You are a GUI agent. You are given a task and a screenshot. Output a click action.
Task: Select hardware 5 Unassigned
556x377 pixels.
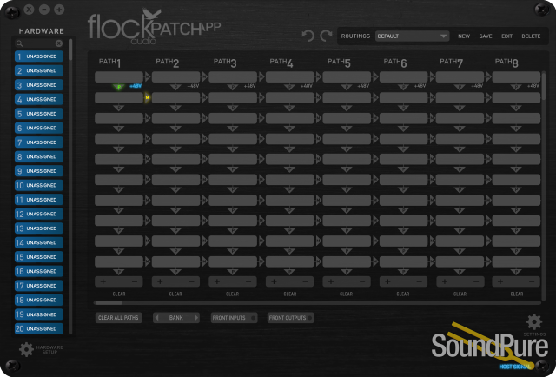coord(38,114)
